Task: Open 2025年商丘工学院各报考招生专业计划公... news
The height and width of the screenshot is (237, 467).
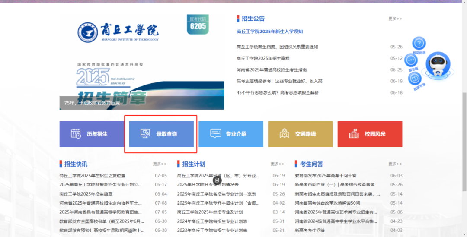Action: click(100, 185)
